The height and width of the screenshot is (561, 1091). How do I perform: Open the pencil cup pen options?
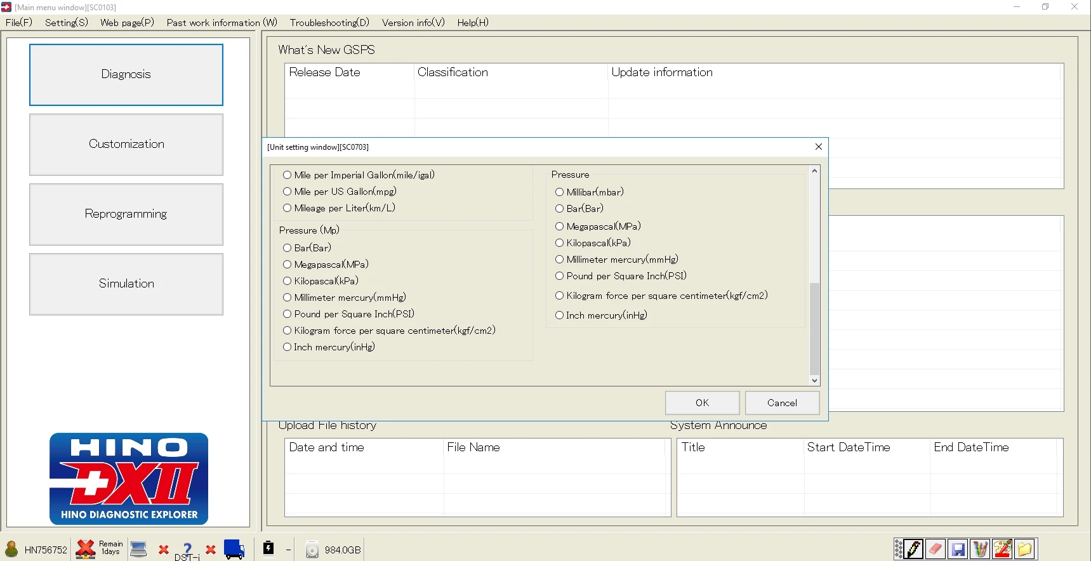(x=981, y=549)
